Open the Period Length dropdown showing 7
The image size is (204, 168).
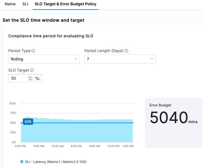click(x=120, y=59)
